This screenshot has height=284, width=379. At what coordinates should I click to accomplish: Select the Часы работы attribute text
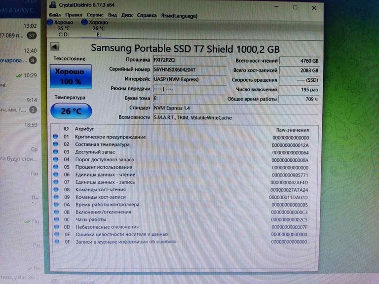[91, 219]
